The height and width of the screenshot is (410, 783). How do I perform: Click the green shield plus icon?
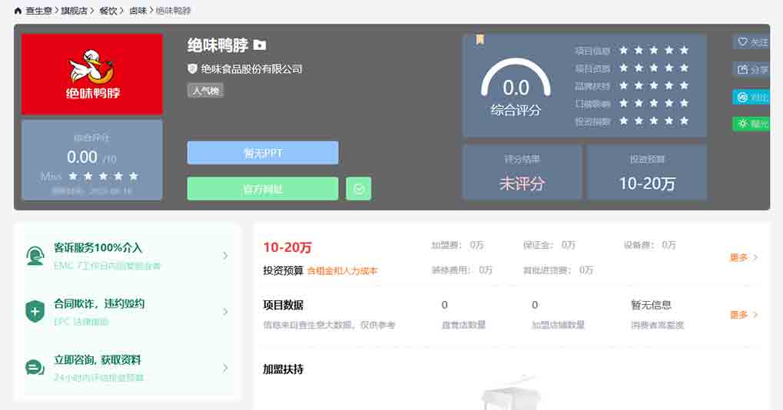tap(35, 311)
